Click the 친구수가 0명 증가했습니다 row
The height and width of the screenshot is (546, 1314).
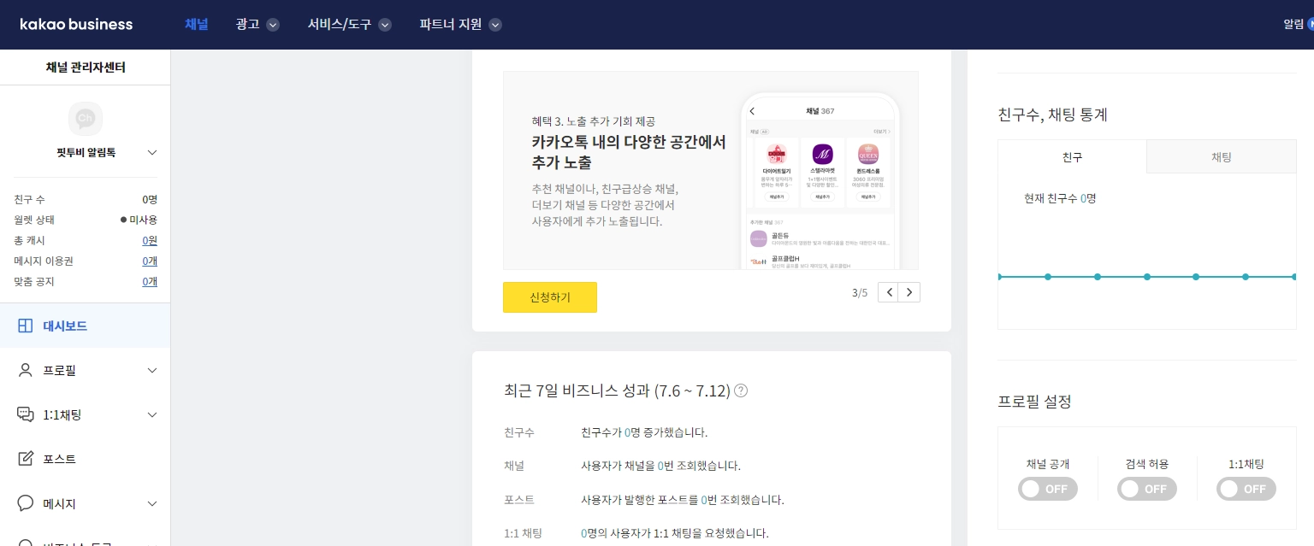point(644,432)
